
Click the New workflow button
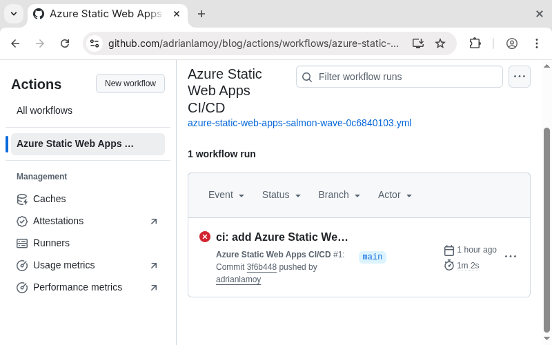130,83
